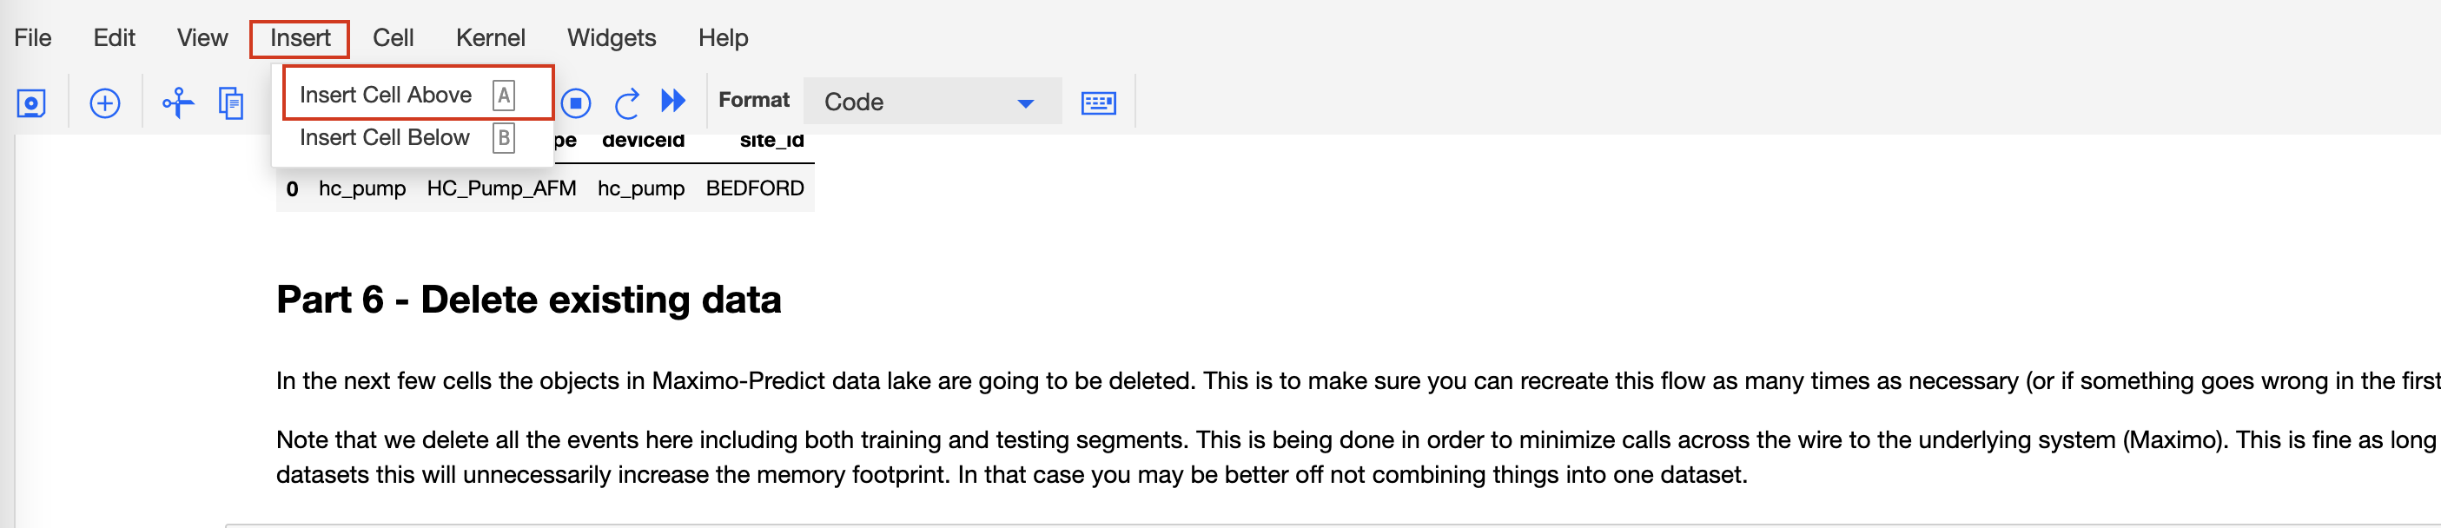The width and height of the screenshot is (2441, 528).
Task: Open the File menu
Action: click(33, 38)
